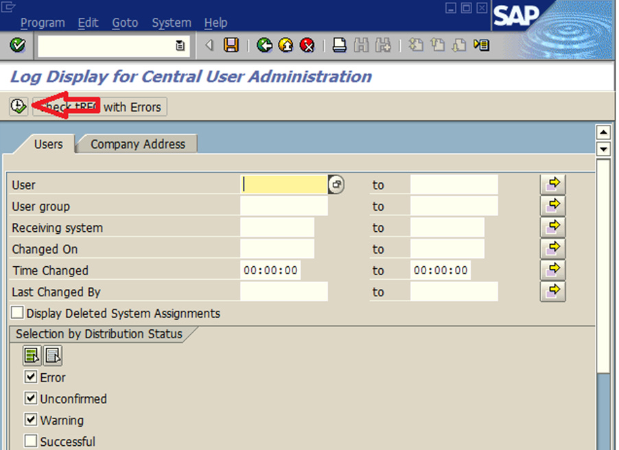Screen dimensions: 619x450
Task: Open multiple selection for Time Changed row
Action: 552,270
